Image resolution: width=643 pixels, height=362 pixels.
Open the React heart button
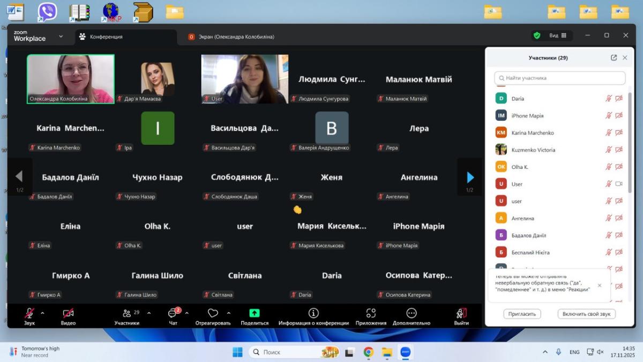[x=213, y=313]
